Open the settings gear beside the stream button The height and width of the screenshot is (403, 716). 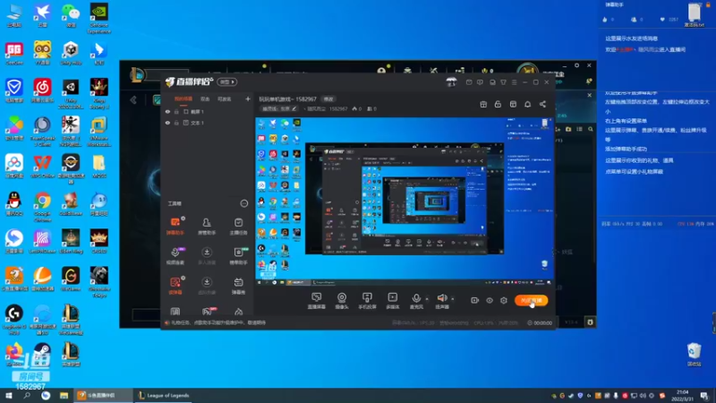click(x=504, y=300)
